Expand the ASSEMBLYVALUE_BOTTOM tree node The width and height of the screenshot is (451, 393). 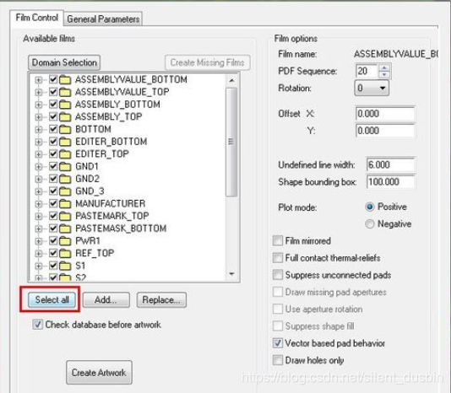(38, 80)
